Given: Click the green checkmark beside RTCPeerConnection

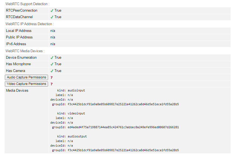Looking at the screenshot, I should 52,11.
